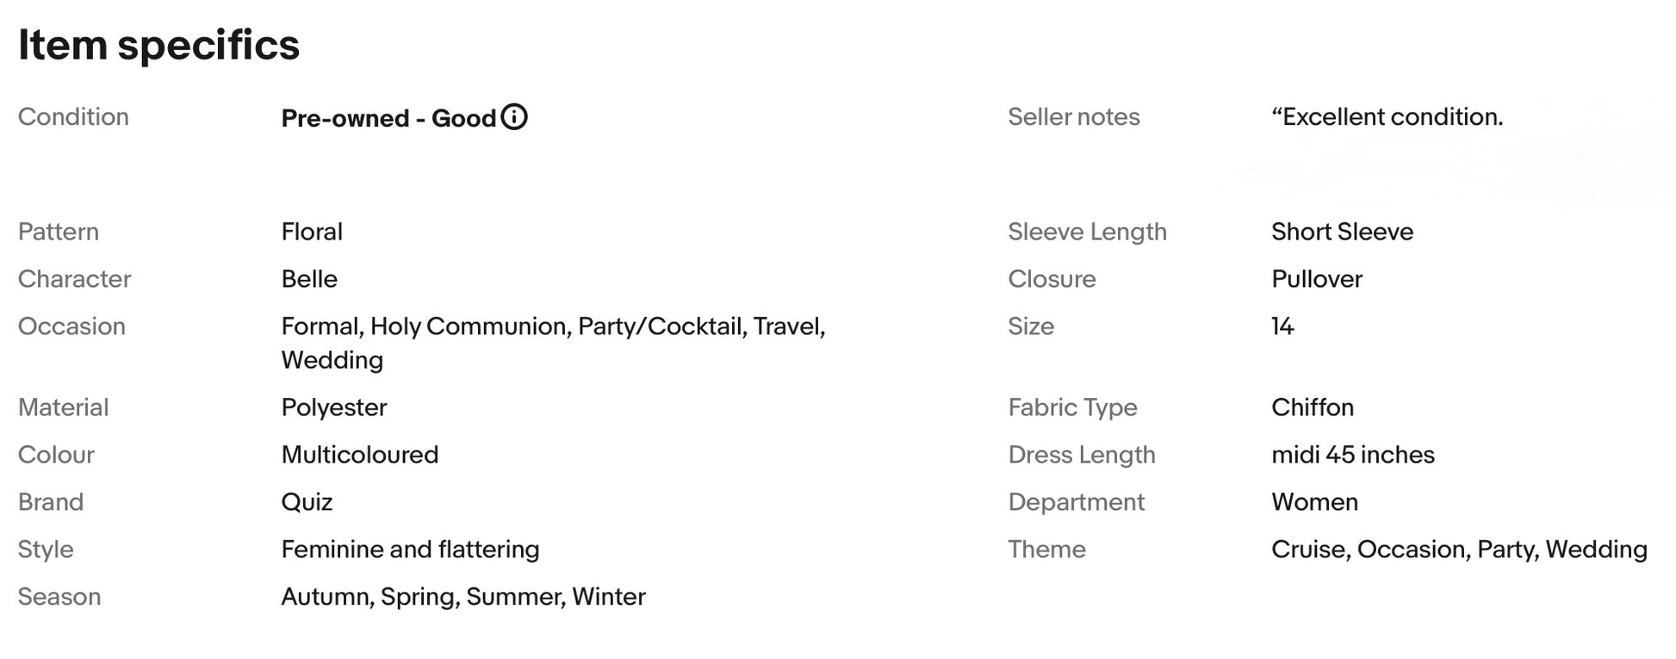The image size is (1676, 659).
Task: Click the size 14 value
Action: coord(1282,326)
